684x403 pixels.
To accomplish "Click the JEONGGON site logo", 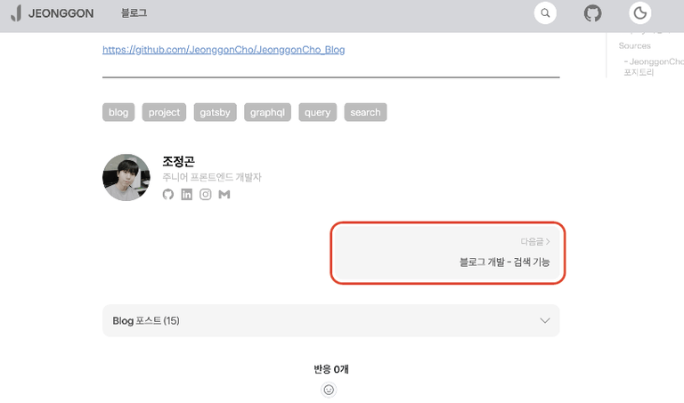I will pos(53,13).
